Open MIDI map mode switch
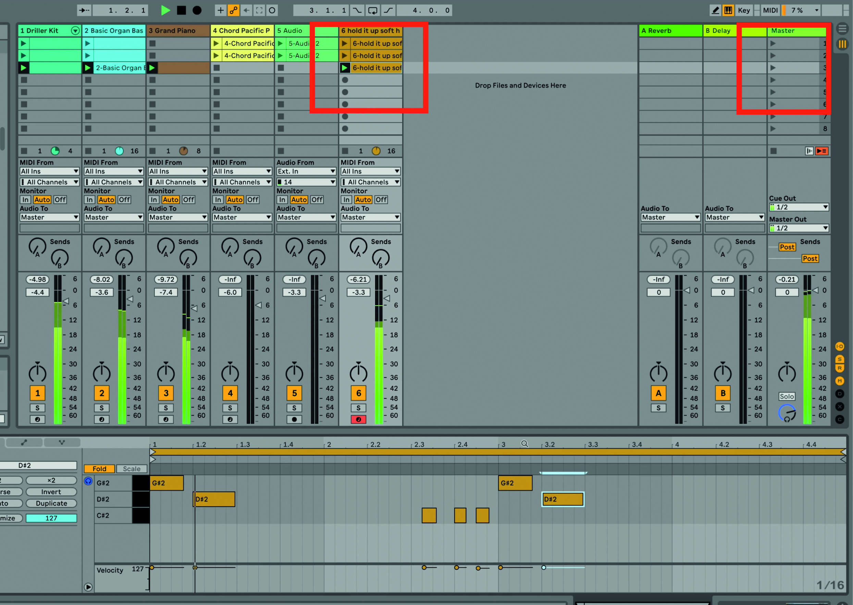The width and height of the screenshot is (853, 605). (770, 10)
